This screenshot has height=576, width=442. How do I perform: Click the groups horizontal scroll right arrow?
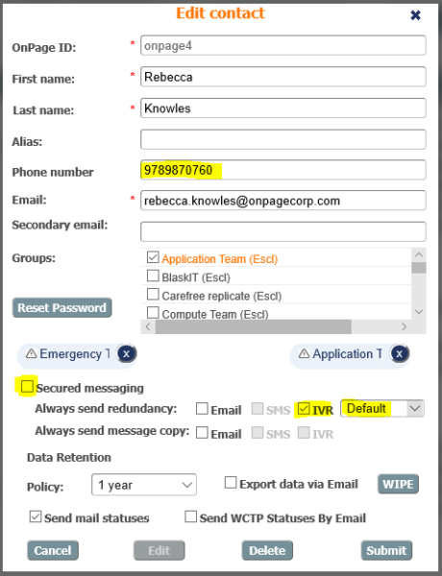click(x=405, y=326)
